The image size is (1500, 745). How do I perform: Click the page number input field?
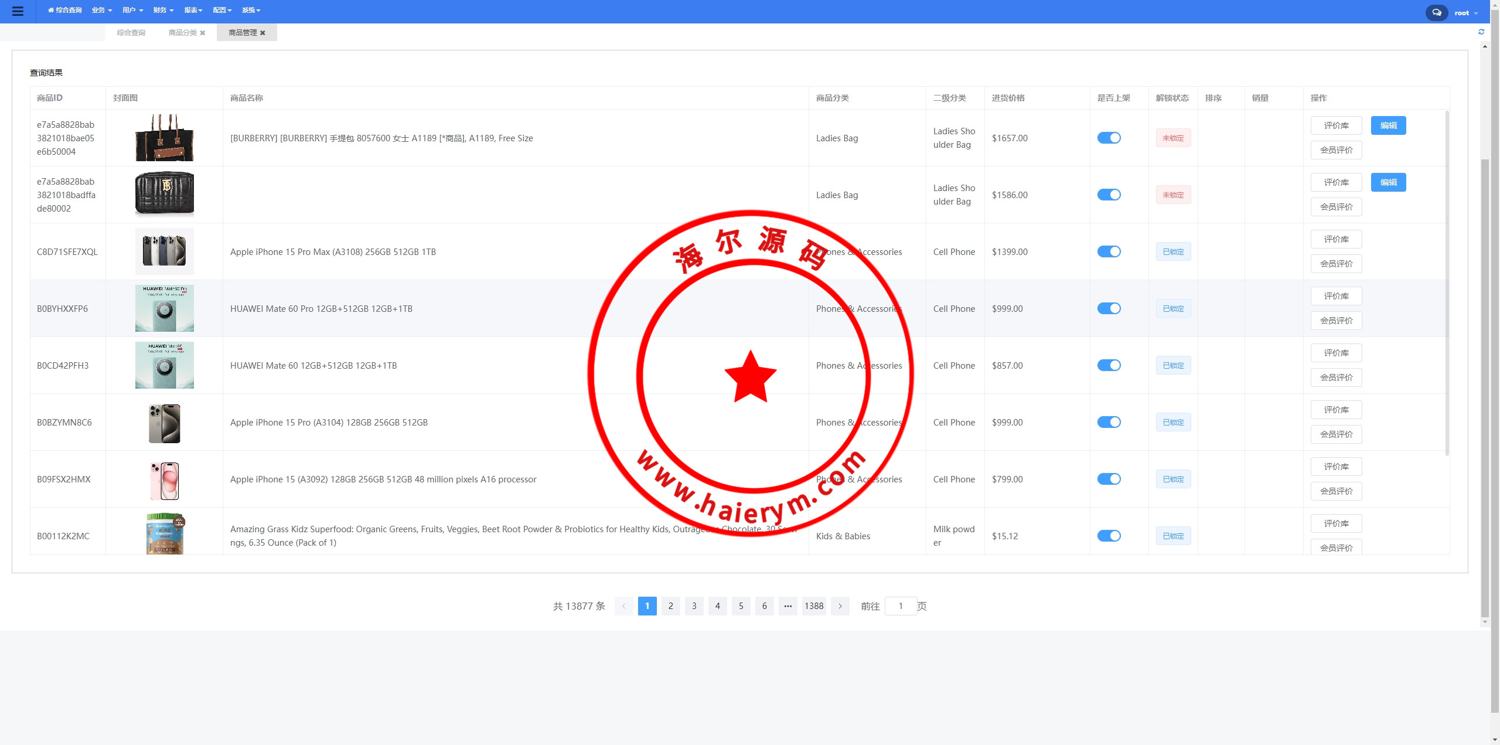(901, 606)
